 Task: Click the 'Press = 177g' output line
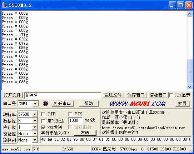coord(15,35)
